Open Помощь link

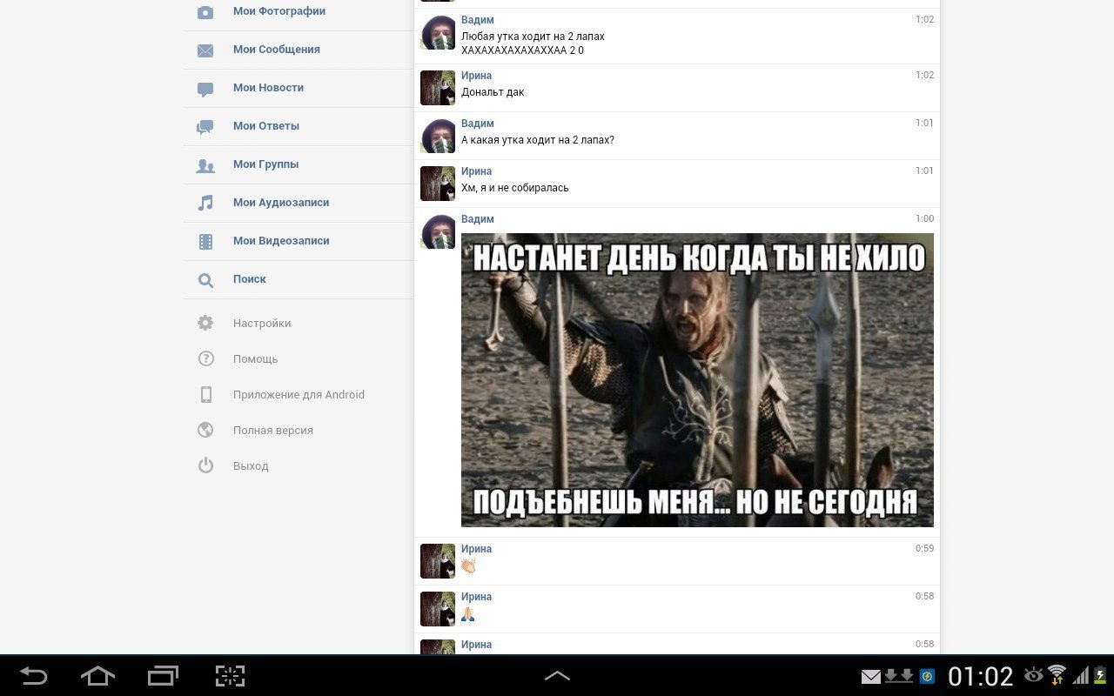click(256, 359)
